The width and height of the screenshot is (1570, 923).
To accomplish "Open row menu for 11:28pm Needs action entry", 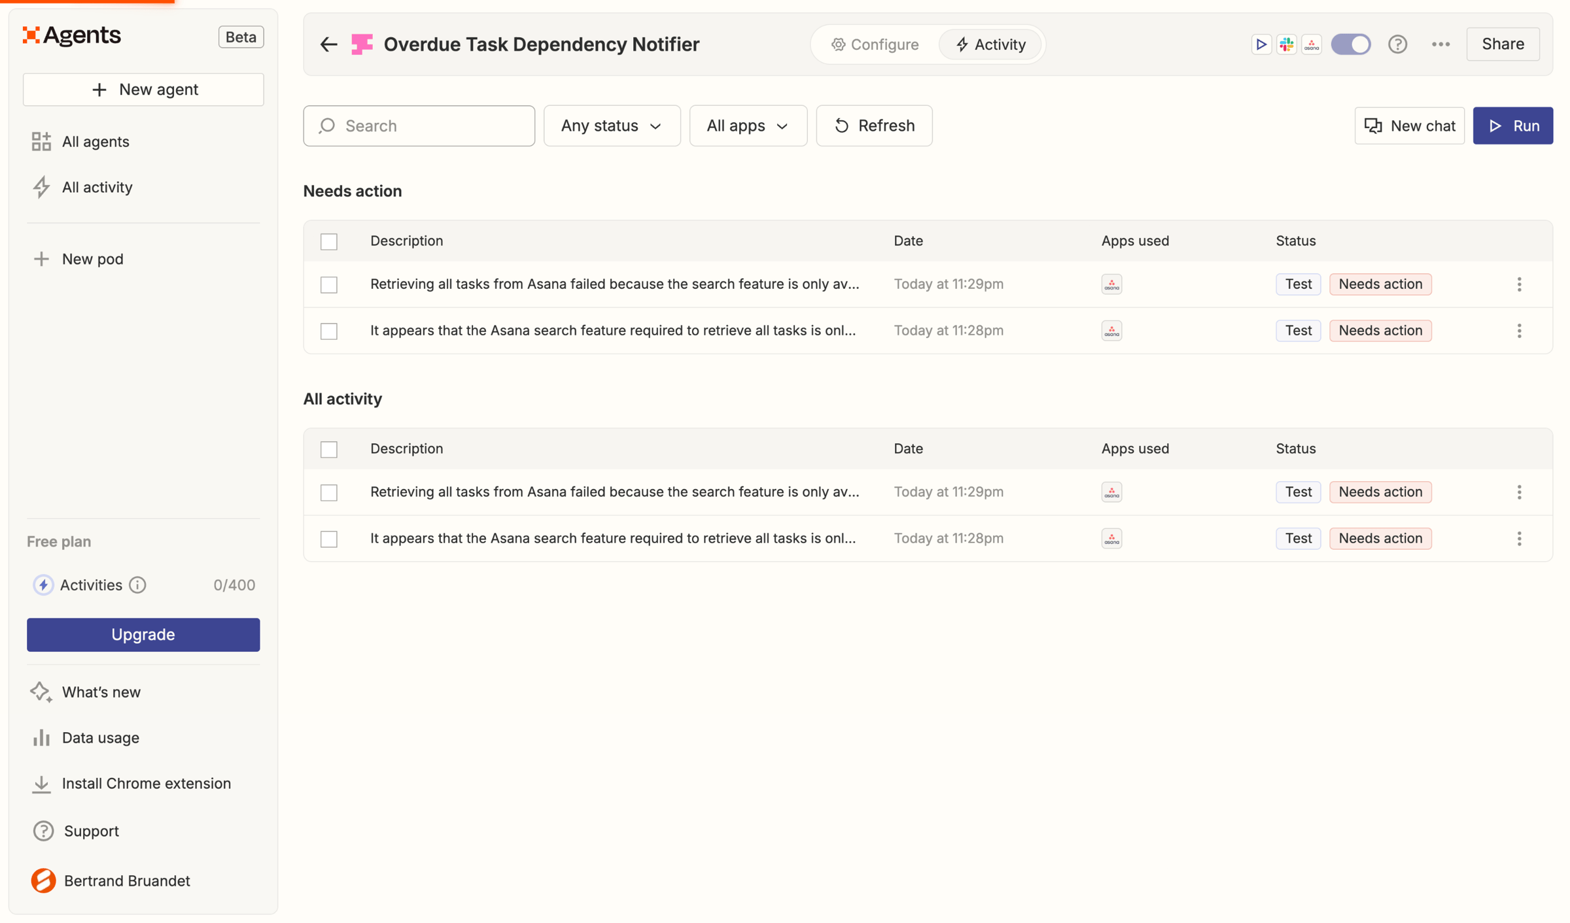I will point(1519,331).
